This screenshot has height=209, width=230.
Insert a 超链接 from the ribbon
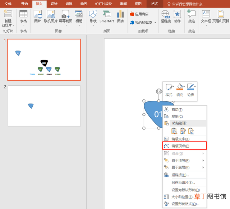[166, 16]
